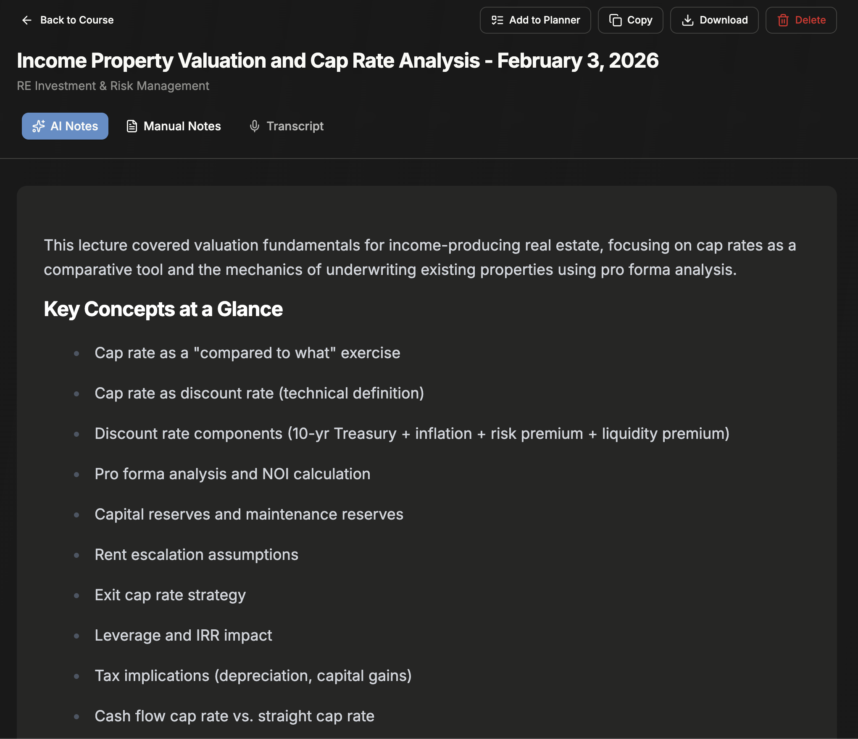Click the Key Concepts at a Glance heading
The width and height of the screenshot is (858, 739).
163,309
